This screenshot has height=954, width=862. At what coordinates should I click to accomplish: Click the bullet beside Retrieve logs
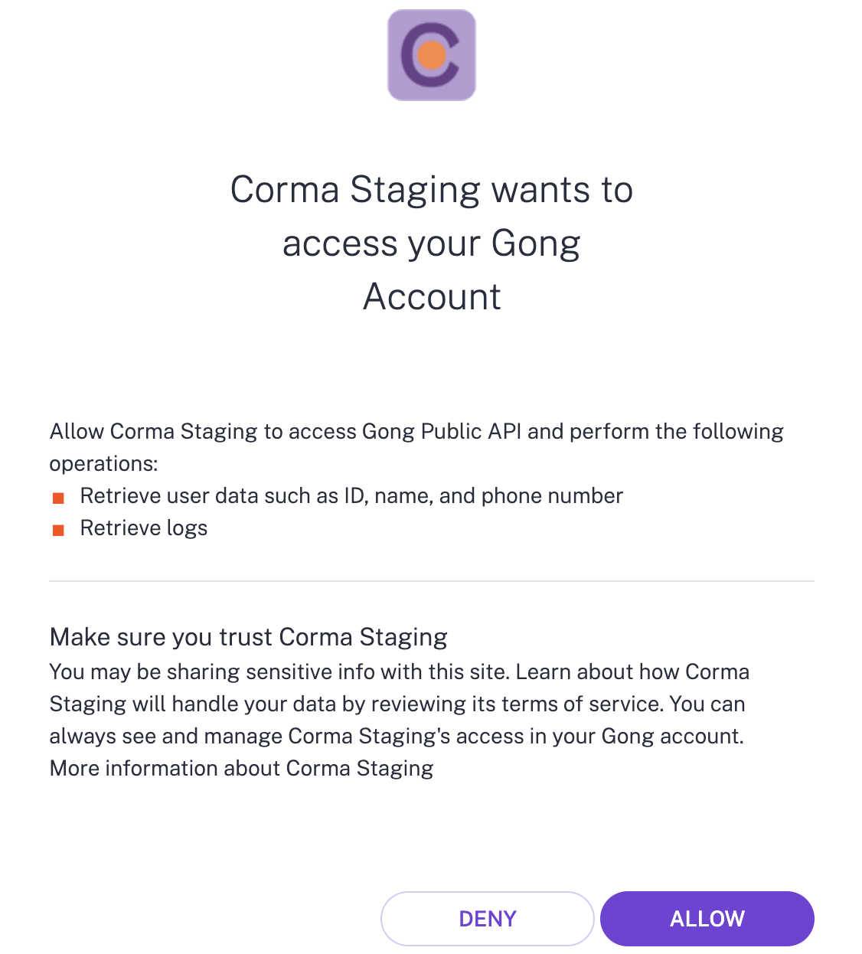(58, 530)
